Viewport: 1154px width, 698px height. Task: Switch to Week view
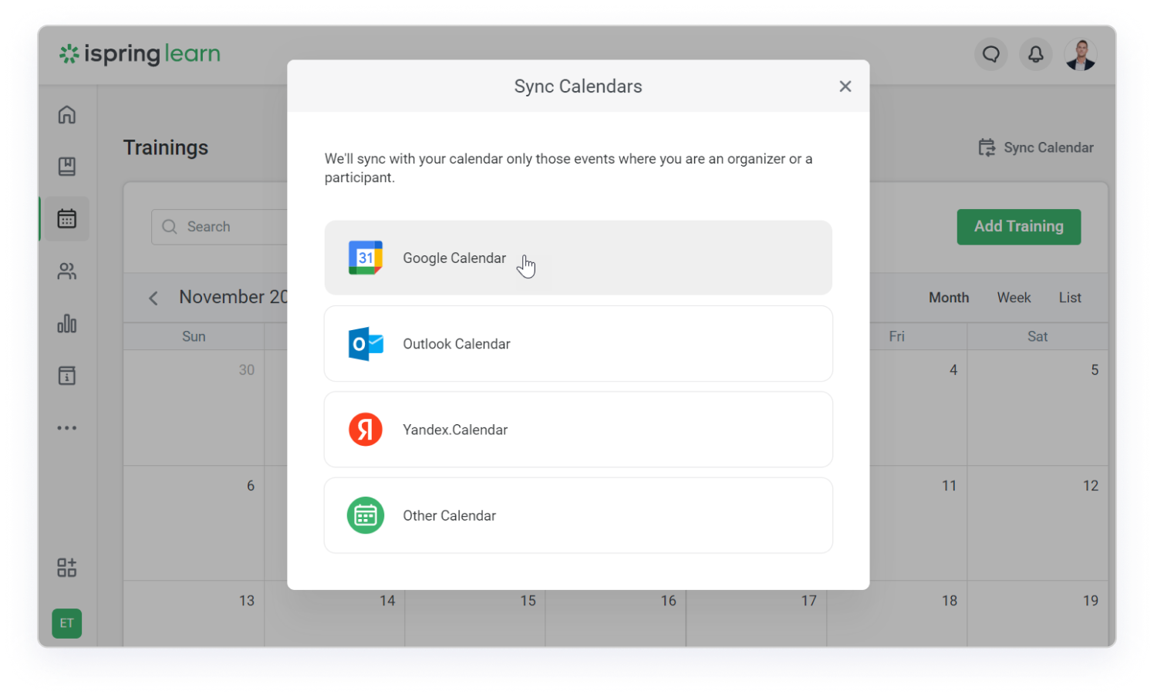pyautogui.click(x=1014, y=298)
